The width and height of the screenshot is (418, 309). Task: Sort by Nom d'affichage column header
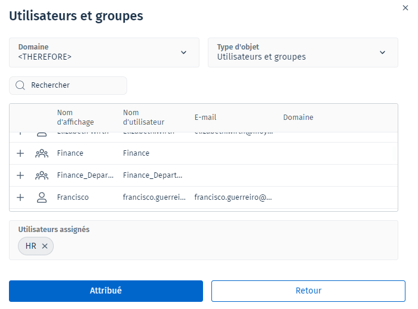click(x=75, y=118)
